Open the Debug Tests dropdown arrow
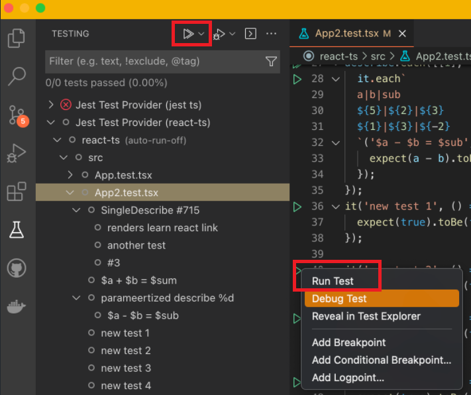 (x=233, y=34)
